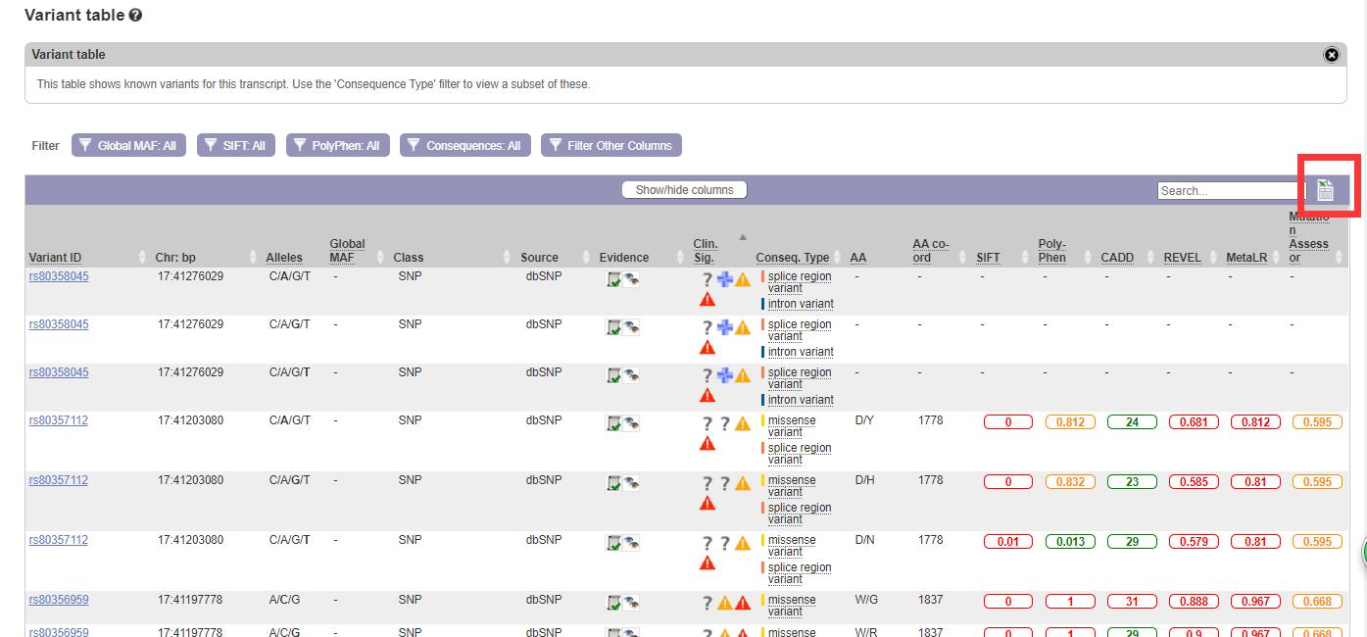Sort table by Variant ID column
This screenshot has height=637, width=1367.
pyautogui.click(x=55, y=258)
